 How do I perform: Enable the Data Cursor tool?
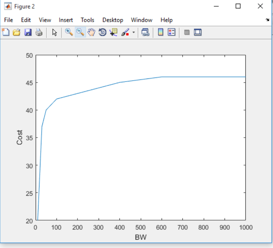click(x=114, y=32)
